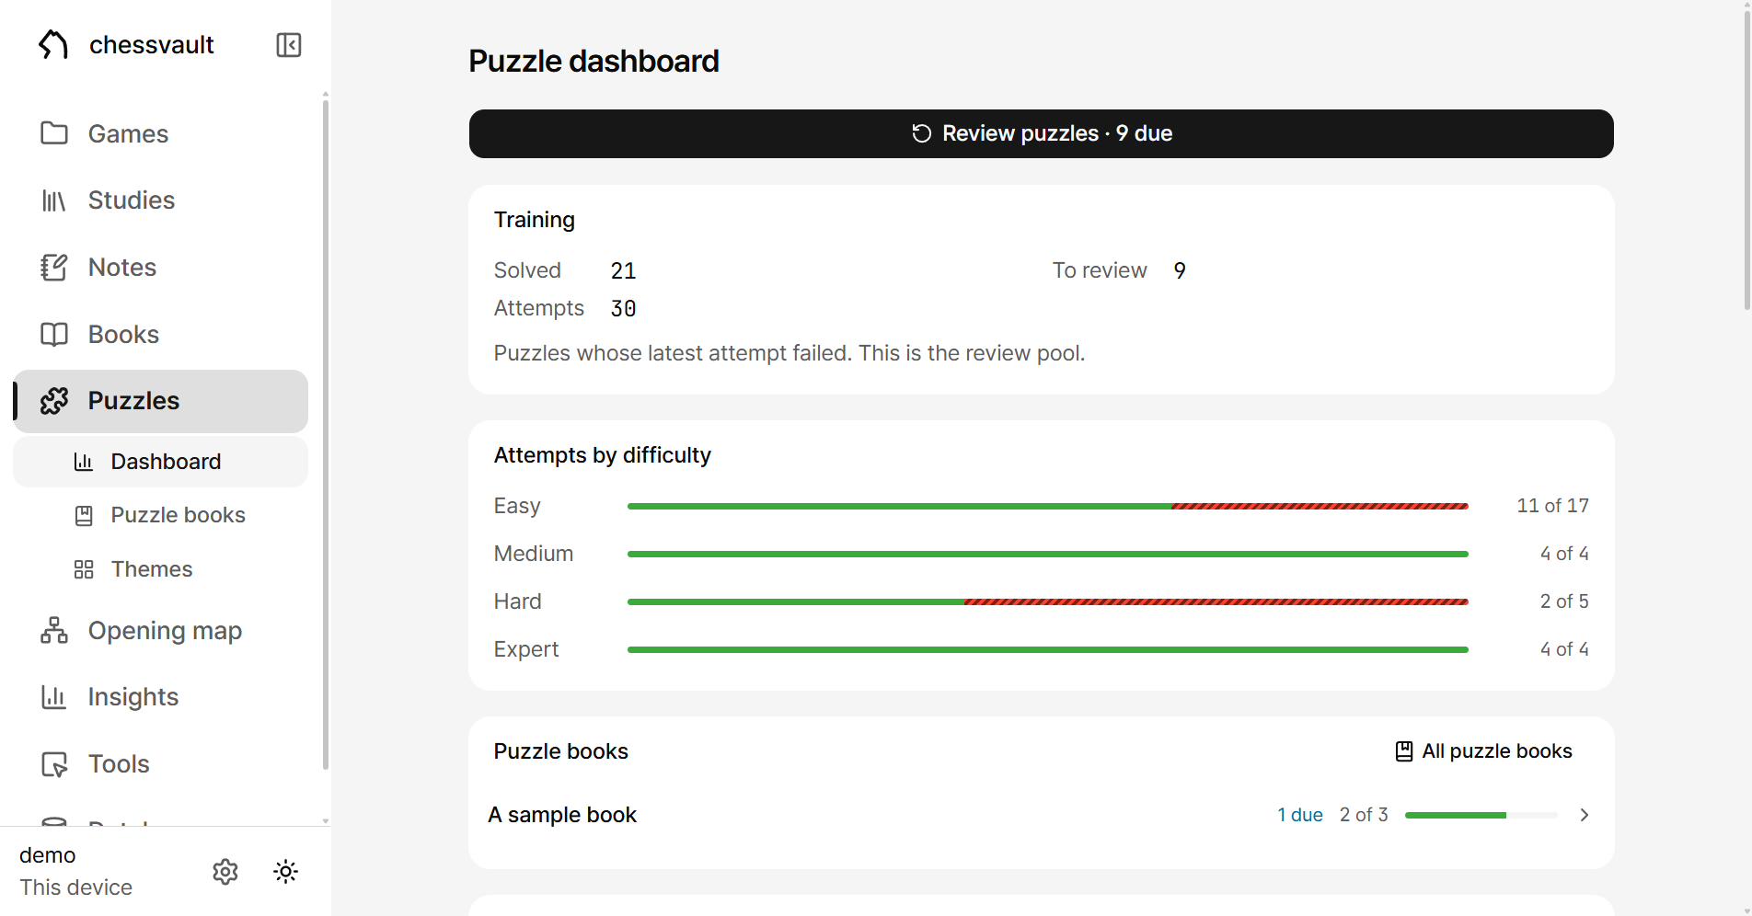Screen dimensions: 1752x916
Task: Click the Puzzle books bookmark icon
Action: (x=84, y=516)
